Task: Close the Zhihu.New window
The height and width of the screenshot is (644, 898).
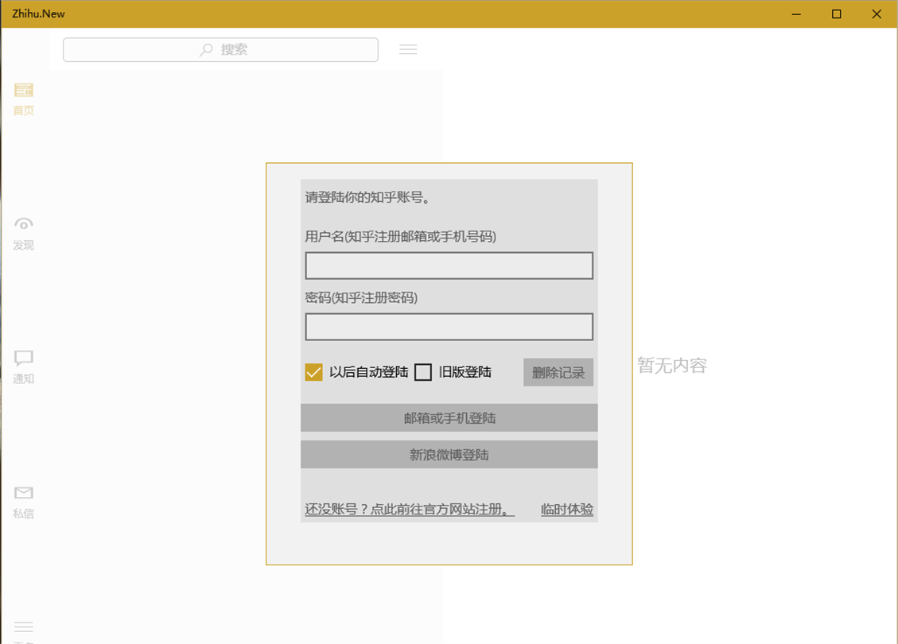Action: (877, 14)
